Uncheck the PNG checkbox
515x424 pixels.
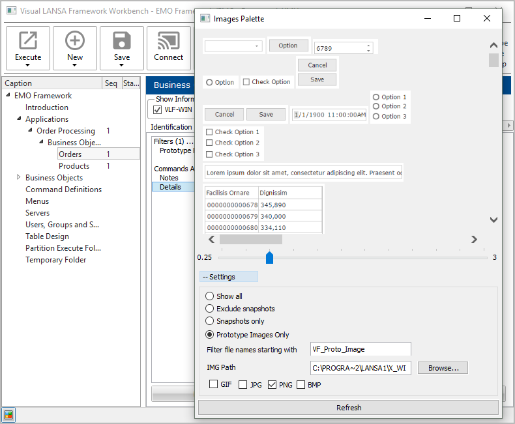tap(272, 385)
